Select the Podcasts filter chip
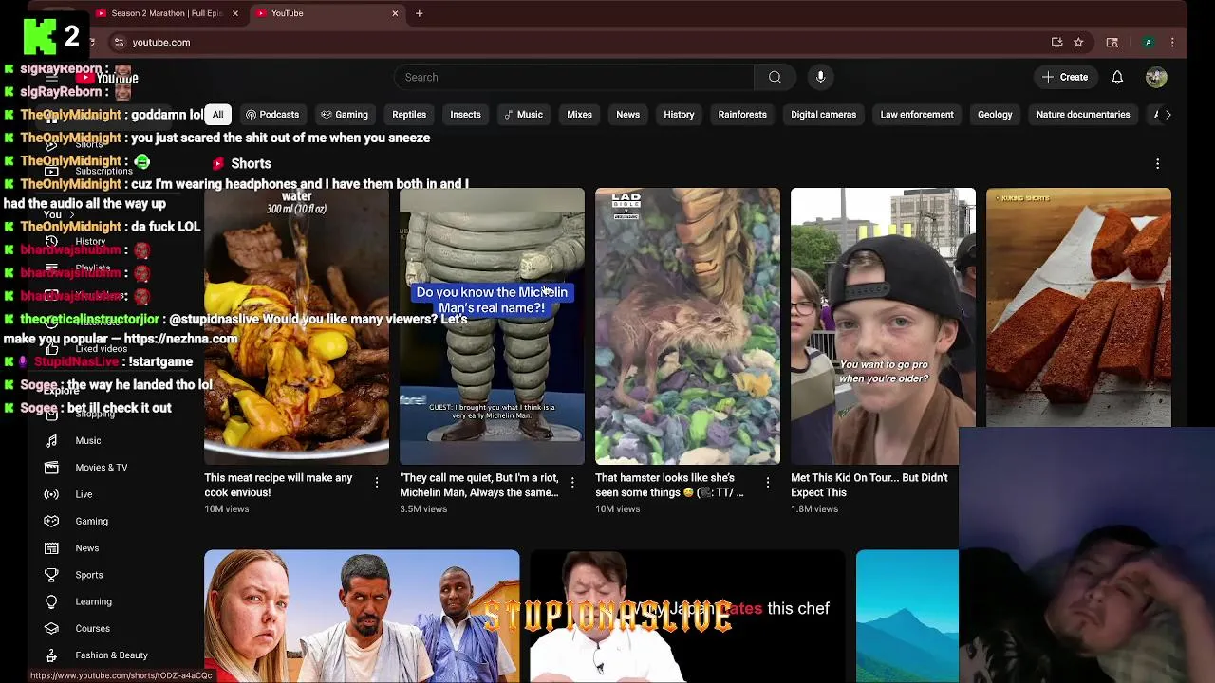This screenshot has width=1215, height=683. pyautogui.click(x=272, y=114)
